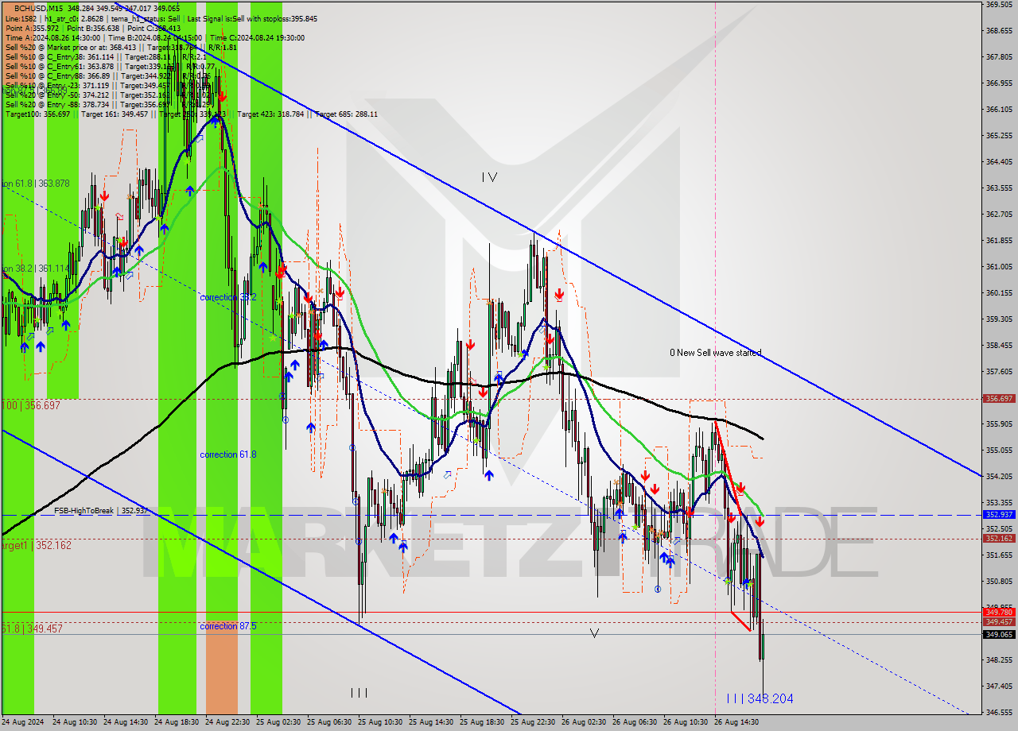Click the 'Time A:2024.08.26 14:30:00' text
1018x731 pixels.
[x=52, y=37]
